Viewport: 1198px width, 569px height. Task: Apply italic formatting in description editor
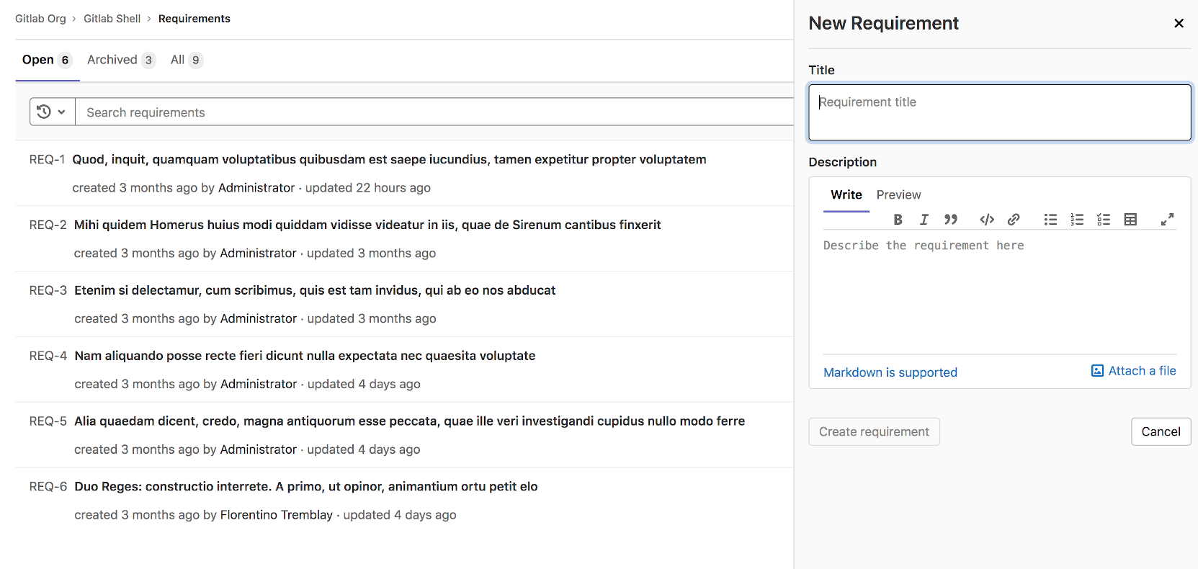924,220
